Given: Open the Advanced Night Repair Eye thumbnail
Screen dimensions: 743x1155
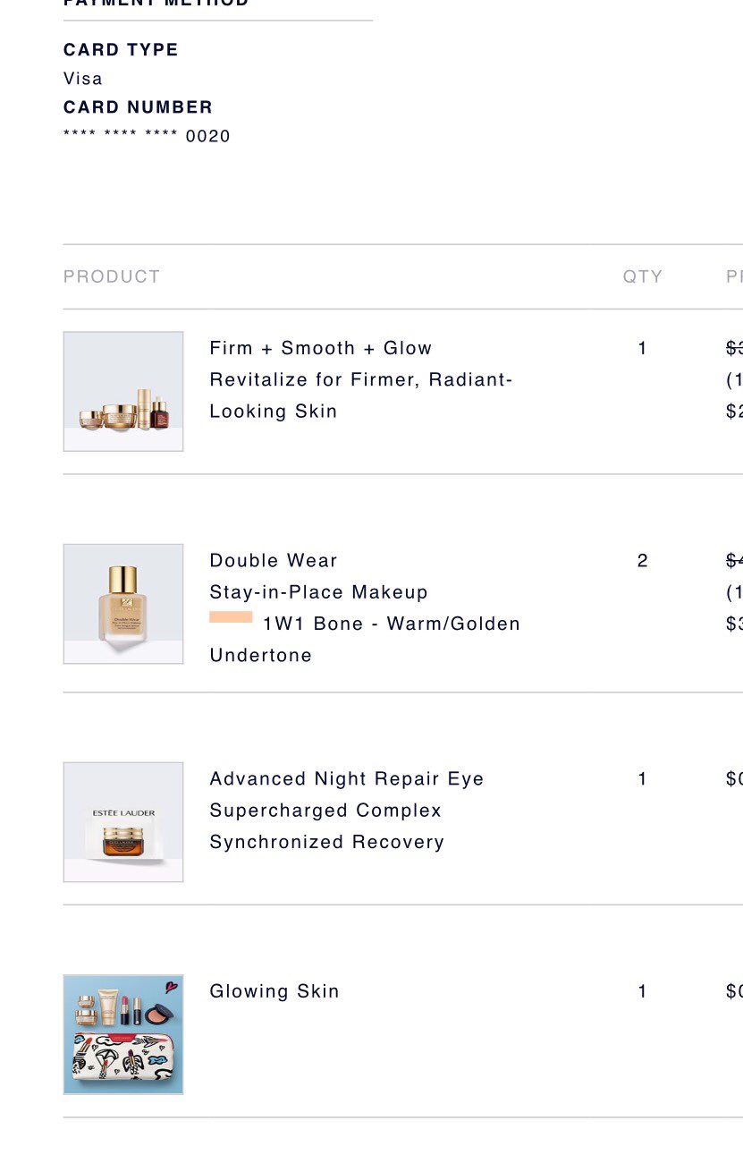Looking at the screenshot, I should pos(123,822).
